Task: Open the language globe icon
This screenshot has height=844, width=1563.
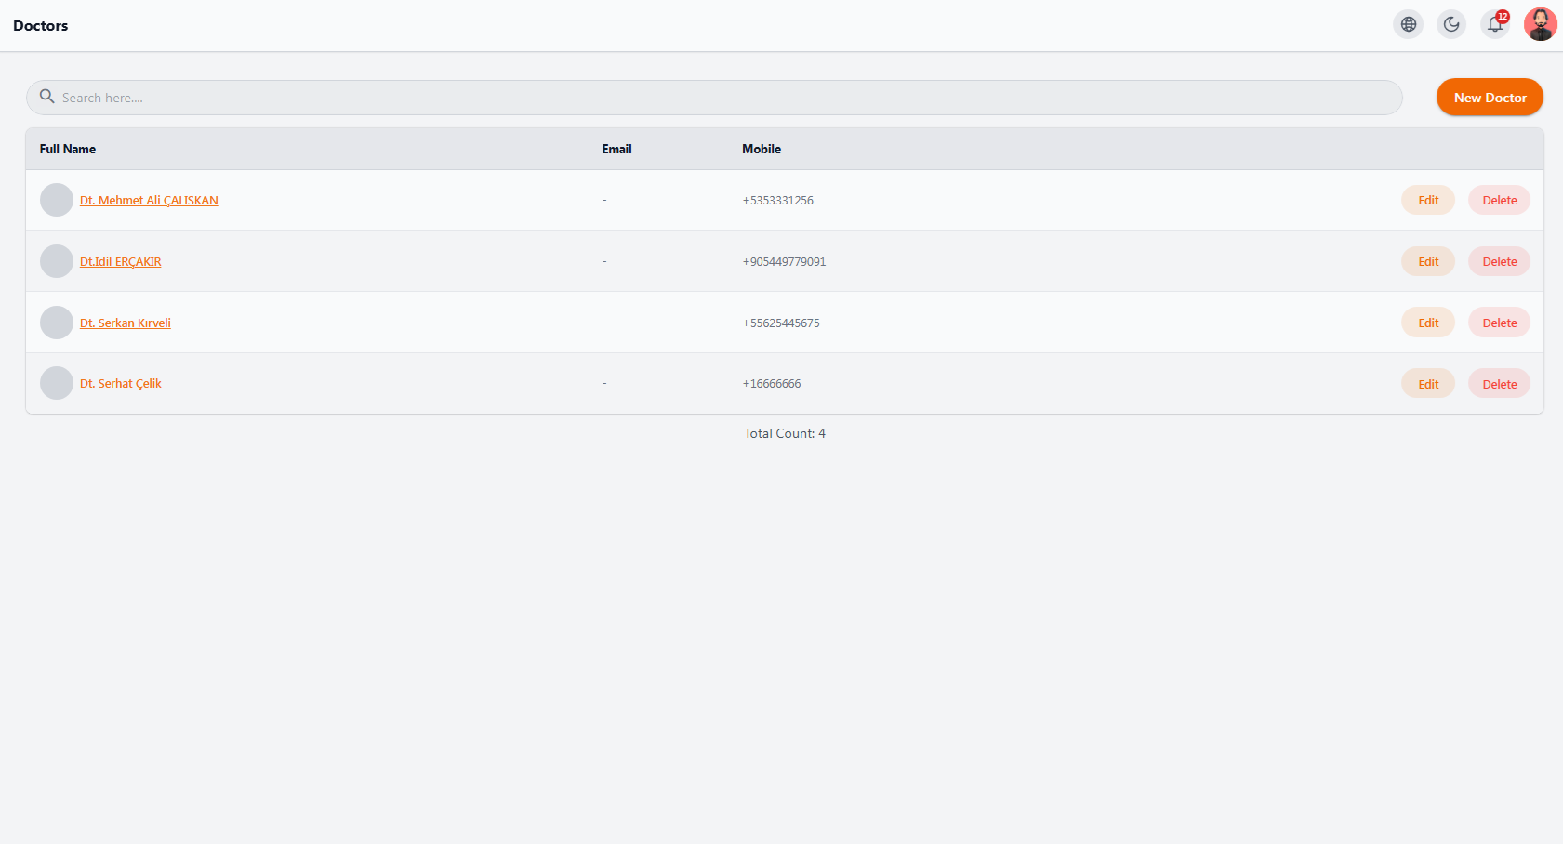Action: (1409, 24)
